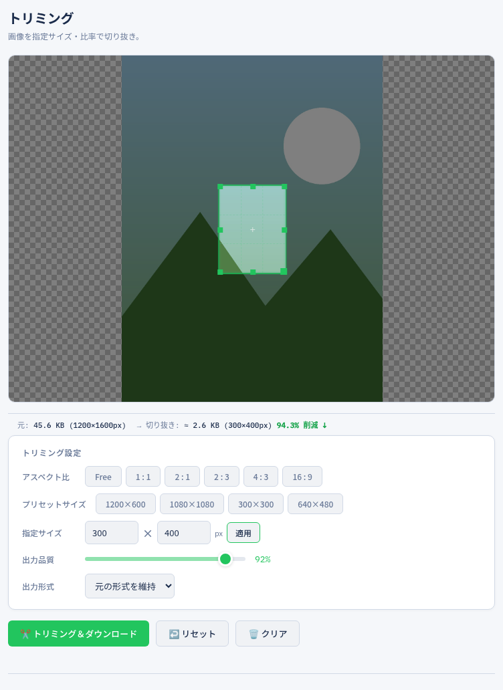503x690 pixels.
Task: Click the crop box top-right corner handle
Action: point(284,187)
